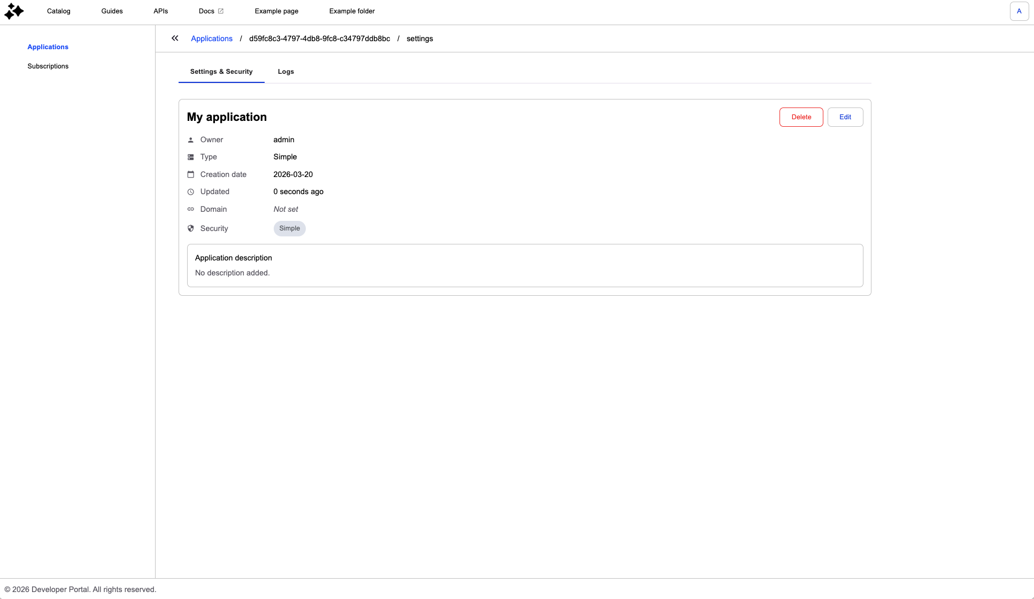This screenshot has width=1034, height=599.
Task: Delete the My application entry
Action: (x=801, y=117)
